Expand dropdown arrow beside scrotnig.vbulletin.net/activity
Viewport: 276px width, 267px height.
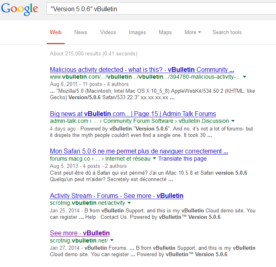pos(129,203)
